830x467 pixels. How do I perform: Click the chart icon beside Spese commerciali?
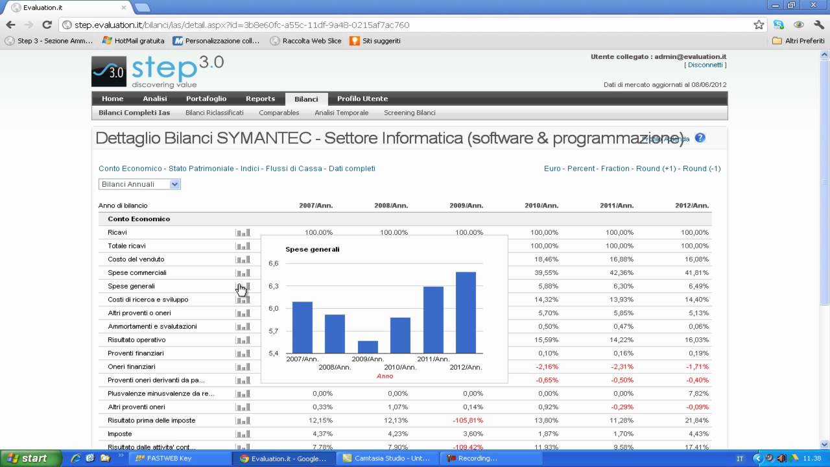[243, 273]
